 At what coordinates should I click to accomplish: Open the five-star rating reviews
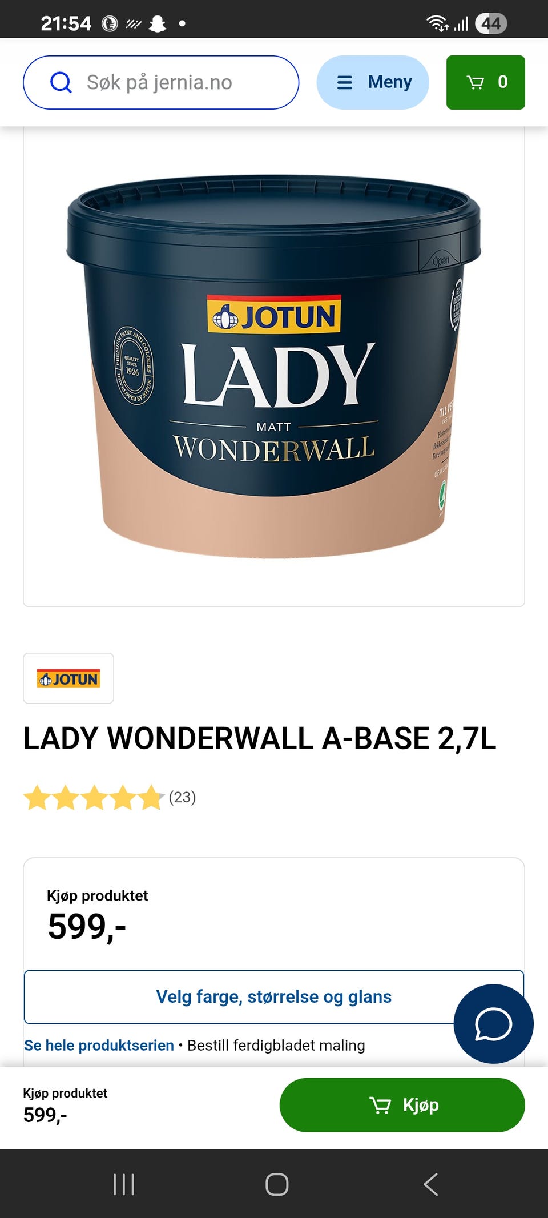click(94, 797)
